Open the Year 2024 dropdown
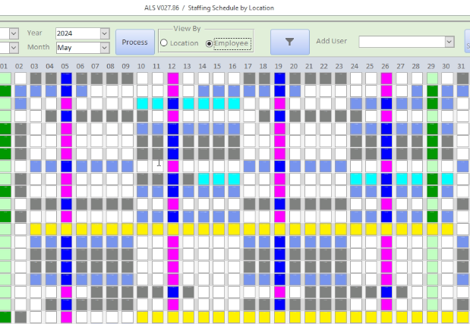 click(104, 33)
